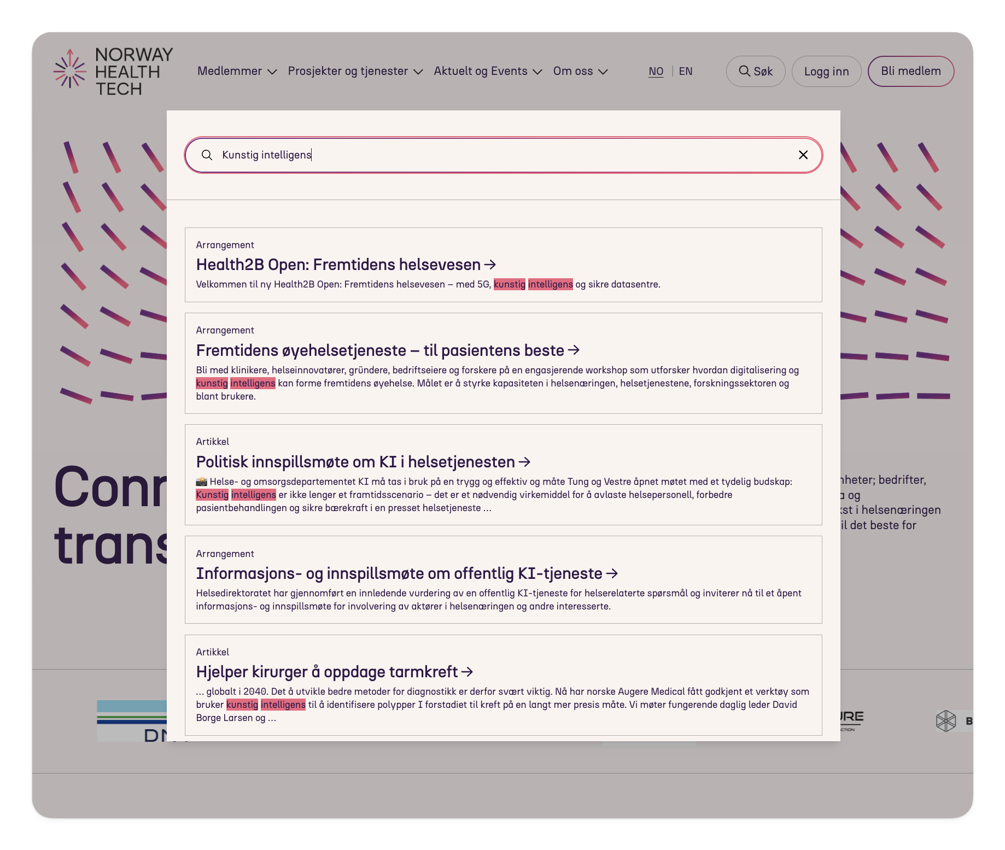Click Bli medlem button

[910, 71]
